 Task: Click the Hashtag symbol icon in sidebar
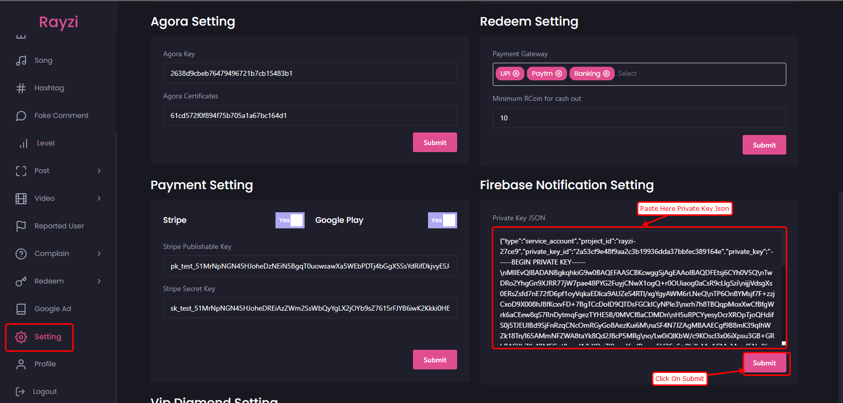click(x=21, y=88)
